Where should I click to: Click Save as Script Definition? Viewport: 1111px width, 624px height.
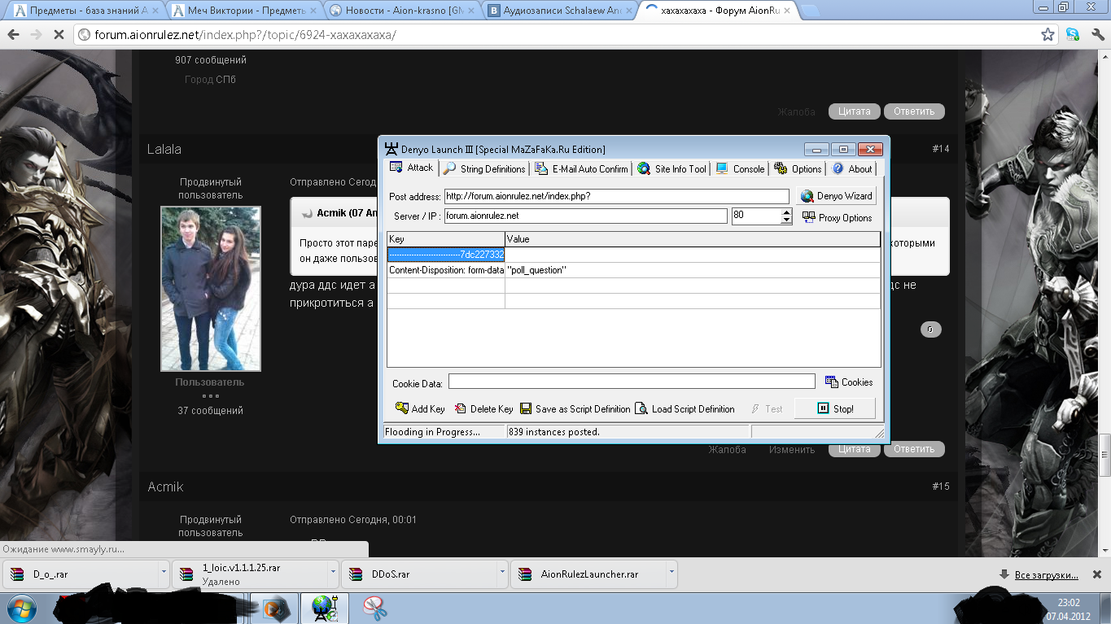point(575,408)
